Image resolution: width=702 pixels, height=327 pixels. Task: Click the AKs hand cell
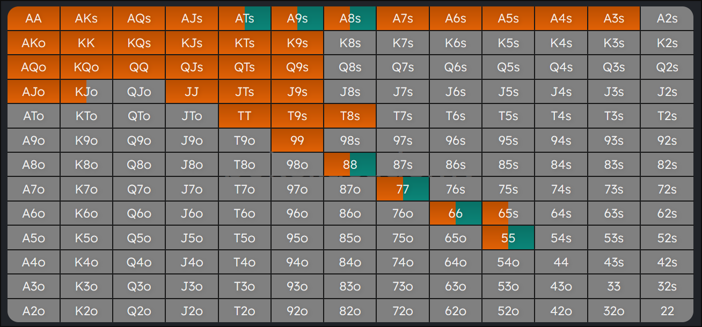86,19
